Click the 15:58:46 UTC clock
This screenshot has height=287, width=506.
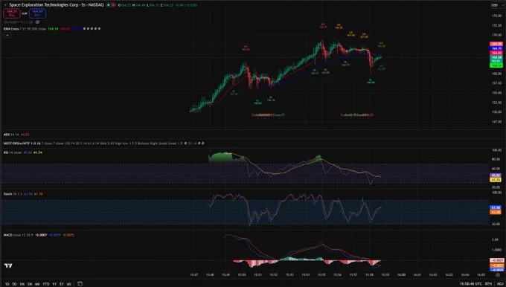click(x=471, y=284)
